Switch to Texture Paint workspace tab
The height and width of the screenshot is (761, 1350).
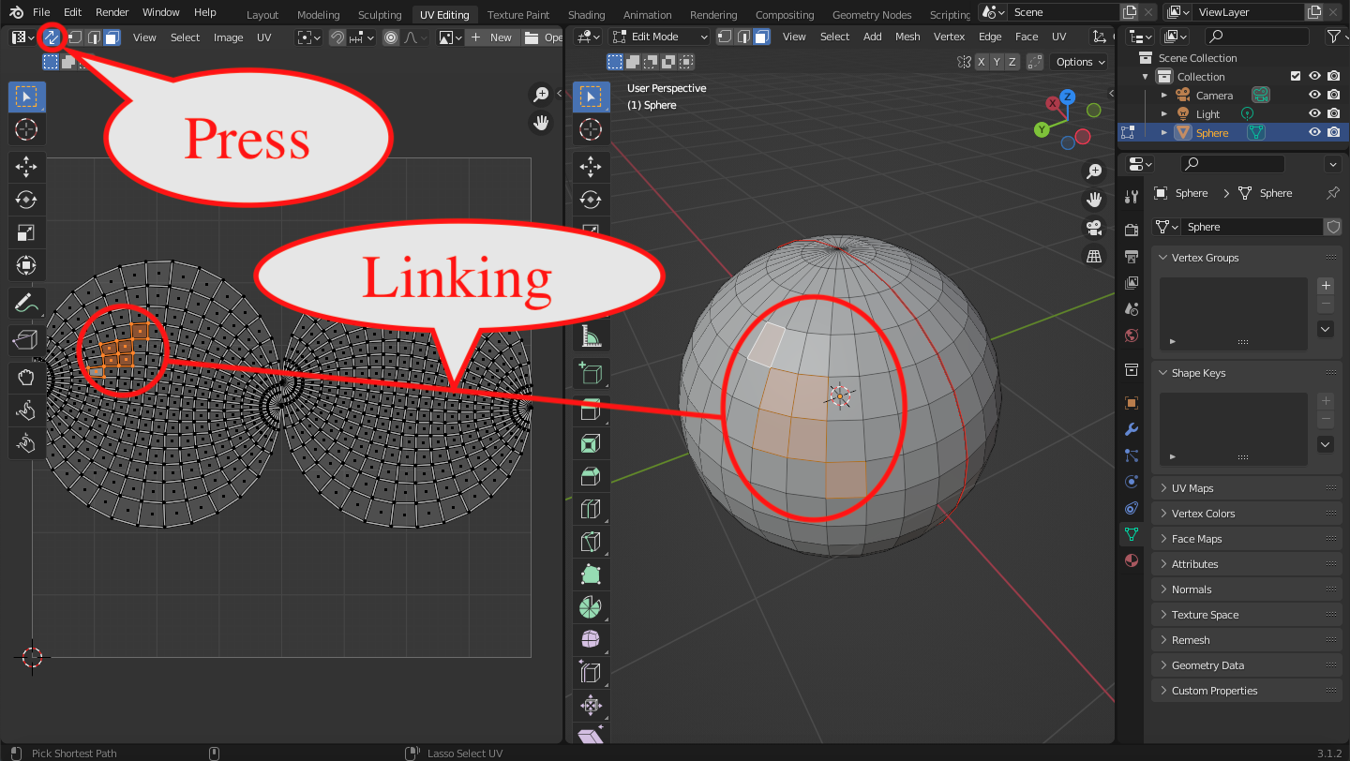[x=518, y=15]
